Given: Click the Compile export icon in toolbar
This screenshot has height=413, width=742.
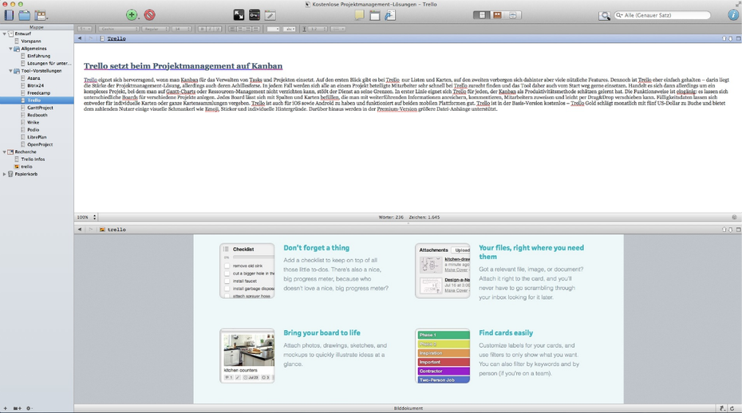Looking at the screenshot, I should click(x=390, y=15).
